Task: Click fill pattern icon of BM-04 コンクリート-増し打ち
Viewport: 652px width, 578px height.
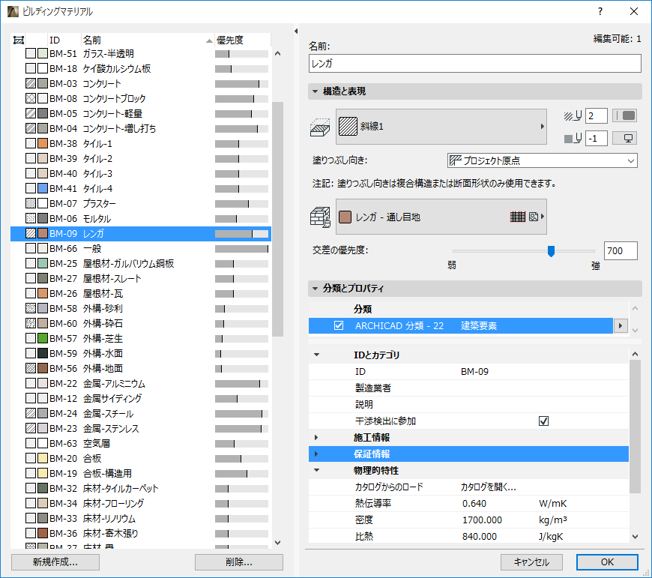Action: [x=31, y=128]
